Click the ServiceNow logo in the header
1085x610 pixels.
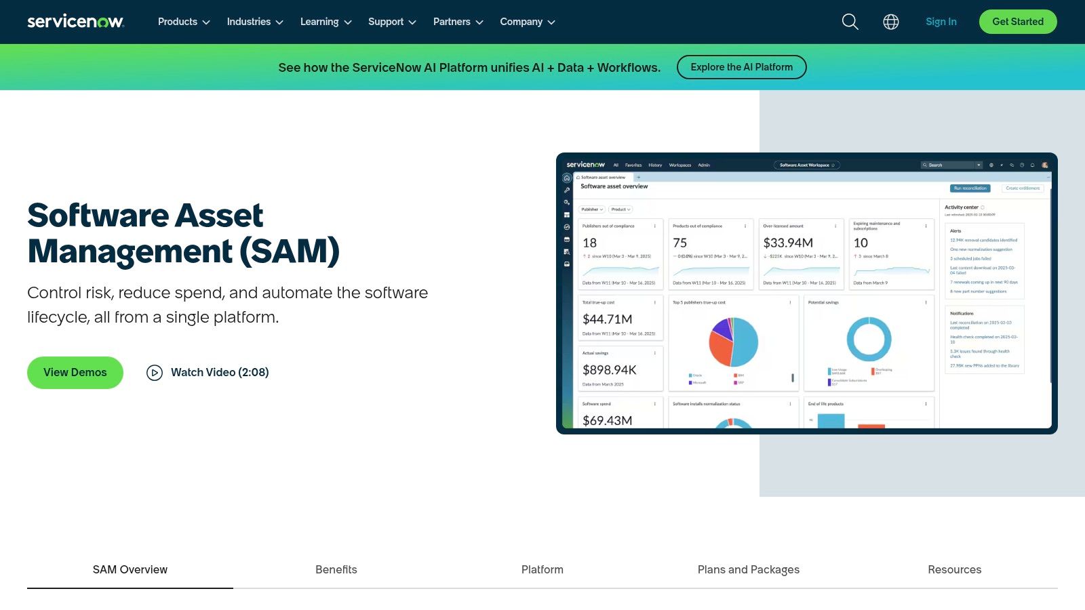click(x=75, y=22)
